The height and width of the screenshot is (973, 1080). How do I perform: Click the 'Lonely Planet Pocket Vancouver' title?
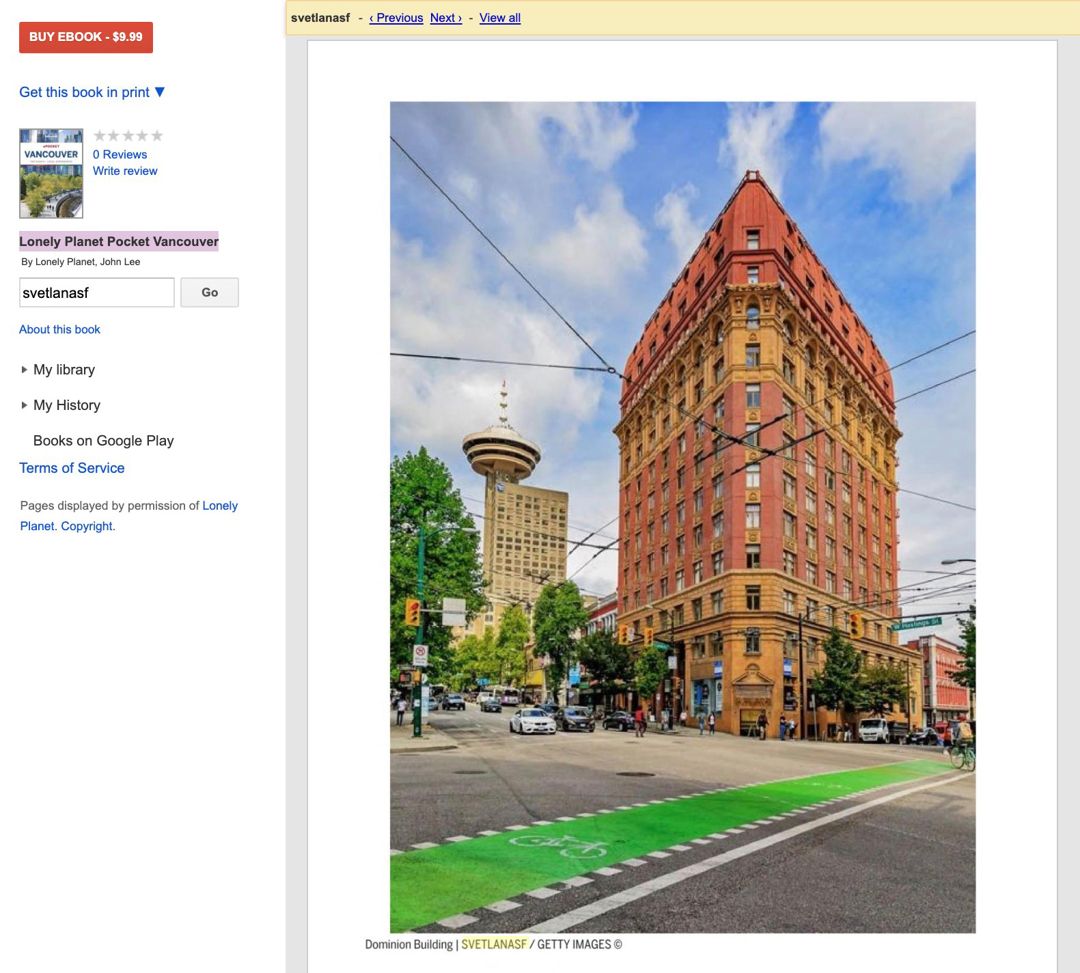coord(119,241)
